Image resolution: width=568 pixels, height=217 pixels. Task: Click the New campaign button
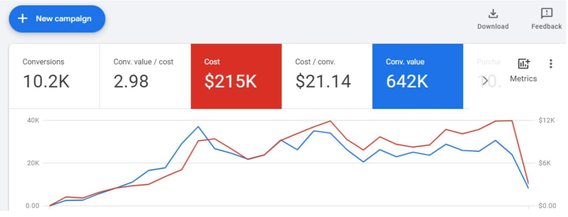click(57, 19)
